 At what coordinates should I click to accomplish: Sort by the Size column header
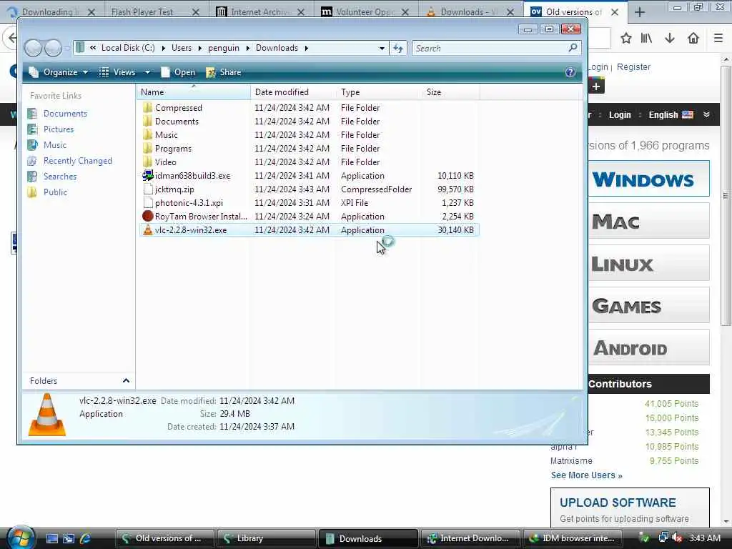click(x=450, y=92)
